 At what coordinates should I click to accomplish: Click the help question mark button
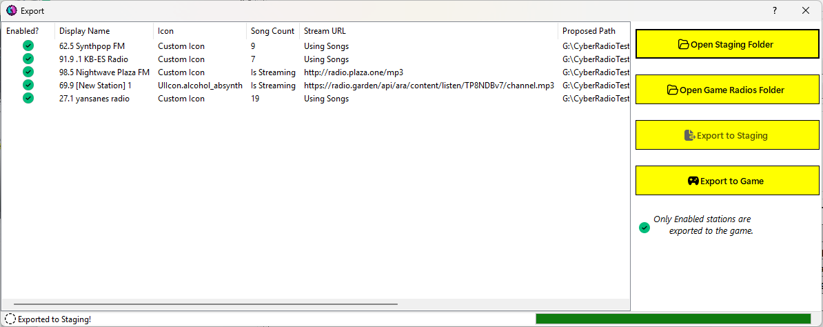(774, 10)
